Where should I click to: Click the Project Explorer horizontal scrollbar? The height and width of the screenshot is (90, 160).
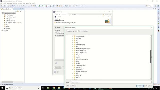coord(8,82)
